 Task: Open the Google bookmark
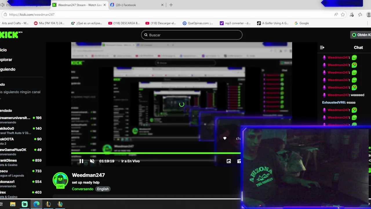coord(301,23)
